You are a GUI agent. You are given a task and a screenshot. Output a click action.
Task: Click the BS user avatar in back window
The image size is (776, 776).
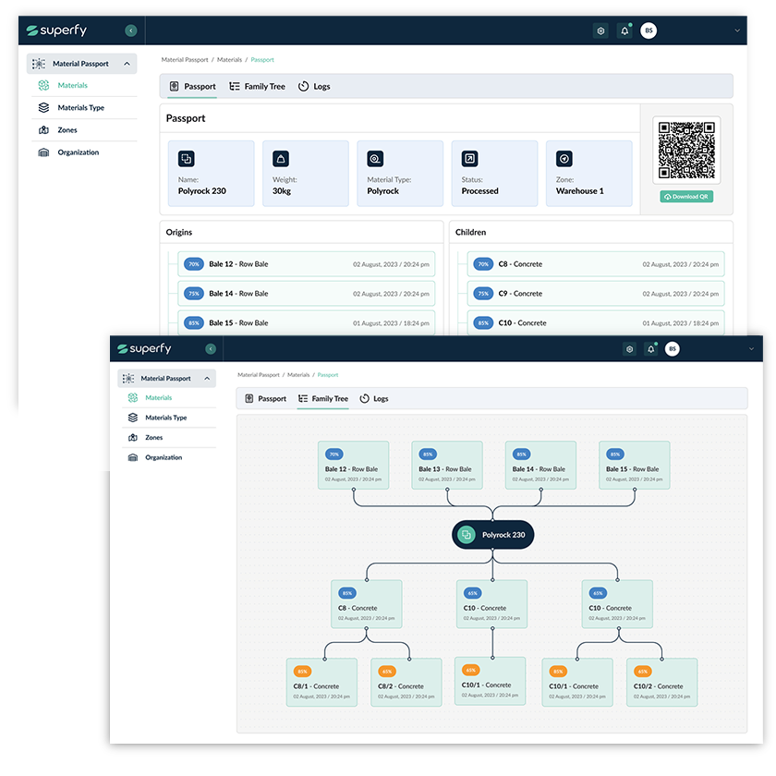click(x=649, y=30)
